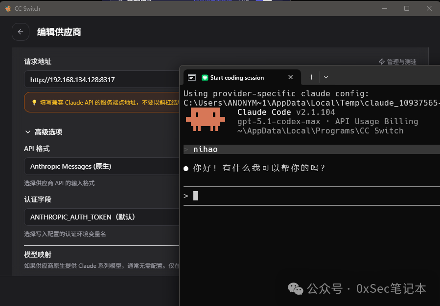Viewport: 440px width, 306px height.
Task: Click the ~\AppData\Local\Programs\CC Switch path text
Action: point(320,131)
